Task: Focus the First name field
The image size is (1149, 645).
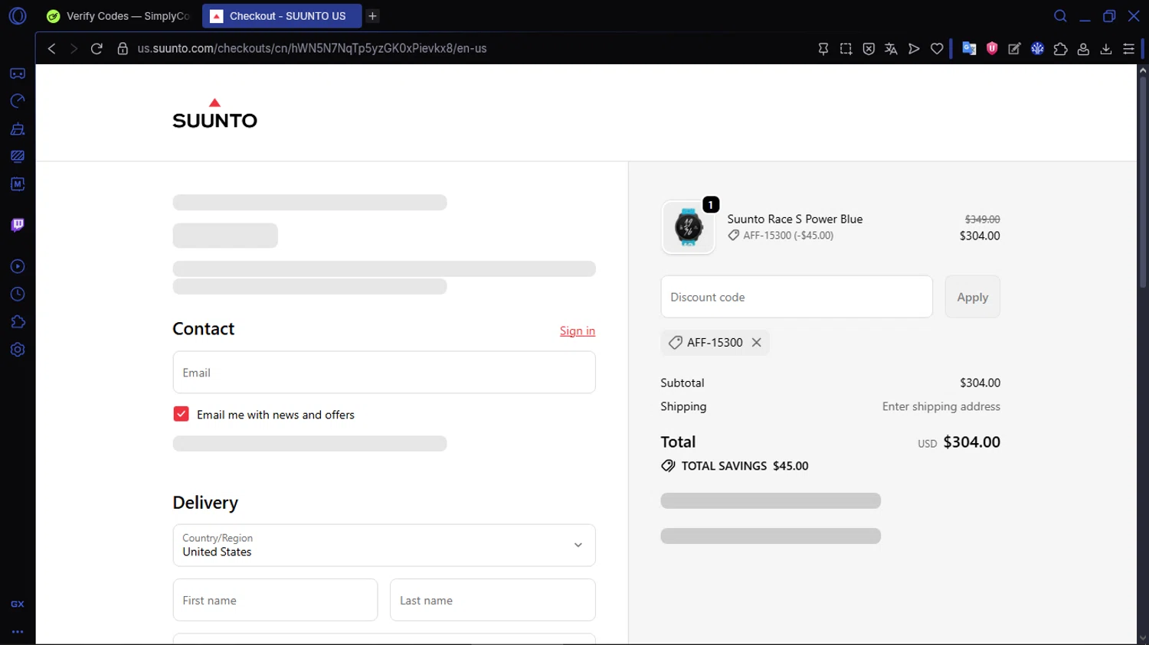Action: [x=275, y=600]
